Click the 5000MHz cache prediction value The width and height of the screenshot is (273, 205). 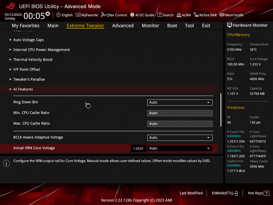tap(234, 165)
